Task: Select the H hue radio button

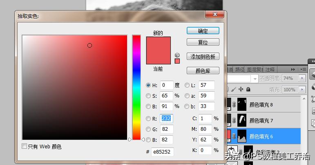Action: [x=148, y=85]
